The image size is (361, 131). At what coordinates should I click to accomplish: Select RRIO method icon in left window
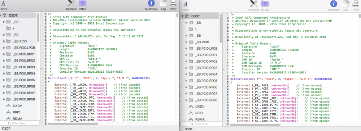click(9, 112)
